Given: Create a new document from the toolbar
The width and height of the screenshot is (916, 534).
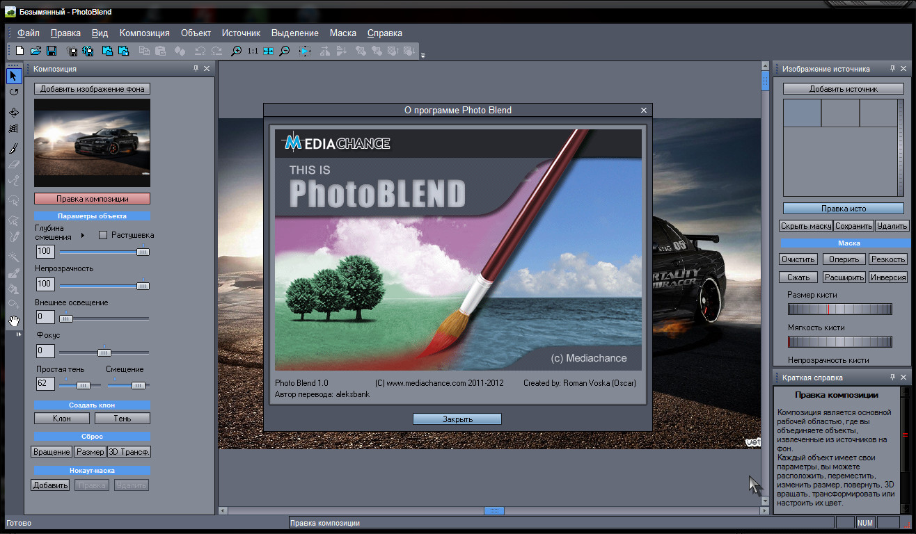Looking at the screenshot, I should 19,51.
